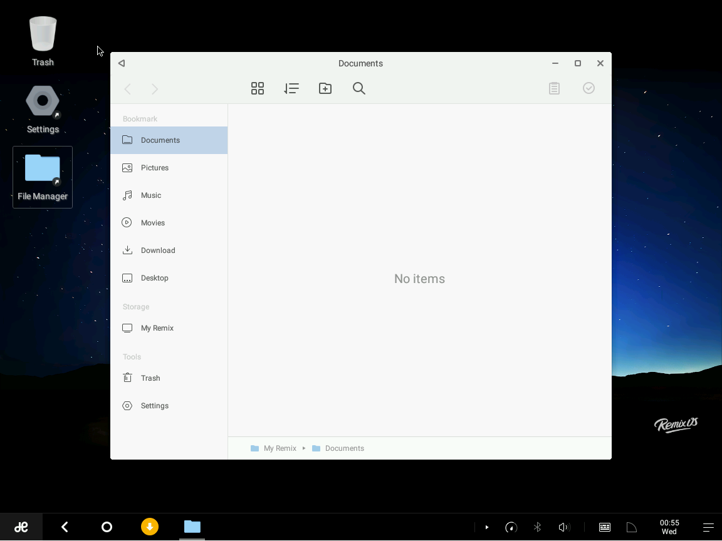Open navigation drawer arrow at window top-left
The image size is (722, 541).
pos(122,63)
